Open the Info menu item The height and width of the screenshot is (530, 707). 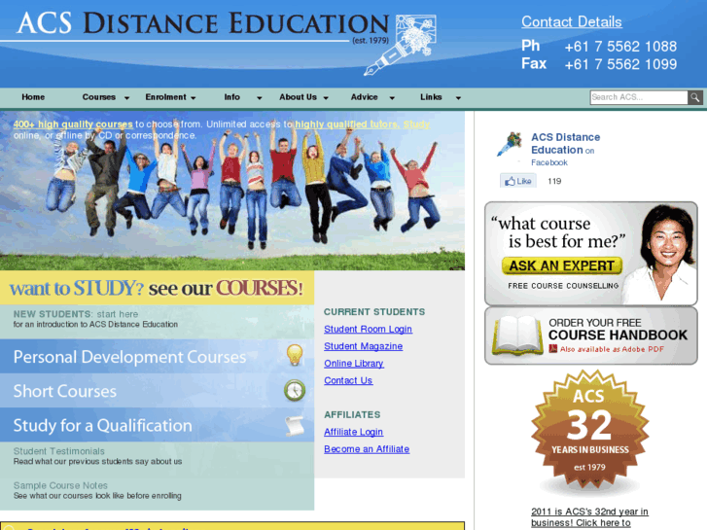point(231,97)
